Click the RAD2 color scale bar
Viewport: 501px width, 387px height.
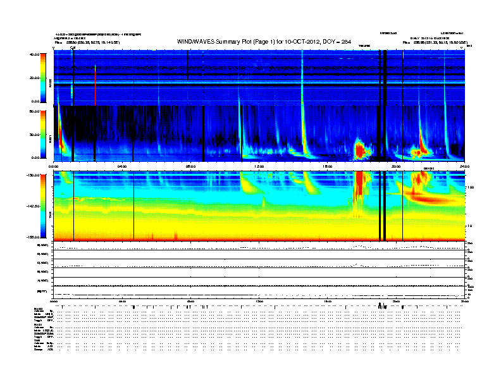coord(43,78)
